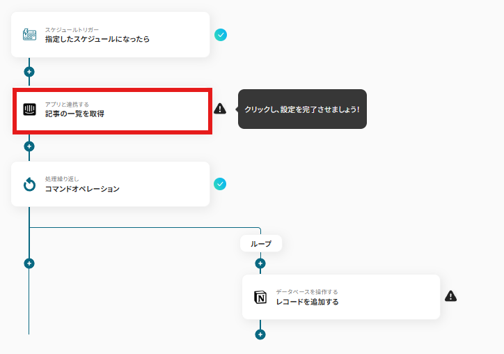Click the checkmark beside コマンドオペレーション

pos(220,184)
